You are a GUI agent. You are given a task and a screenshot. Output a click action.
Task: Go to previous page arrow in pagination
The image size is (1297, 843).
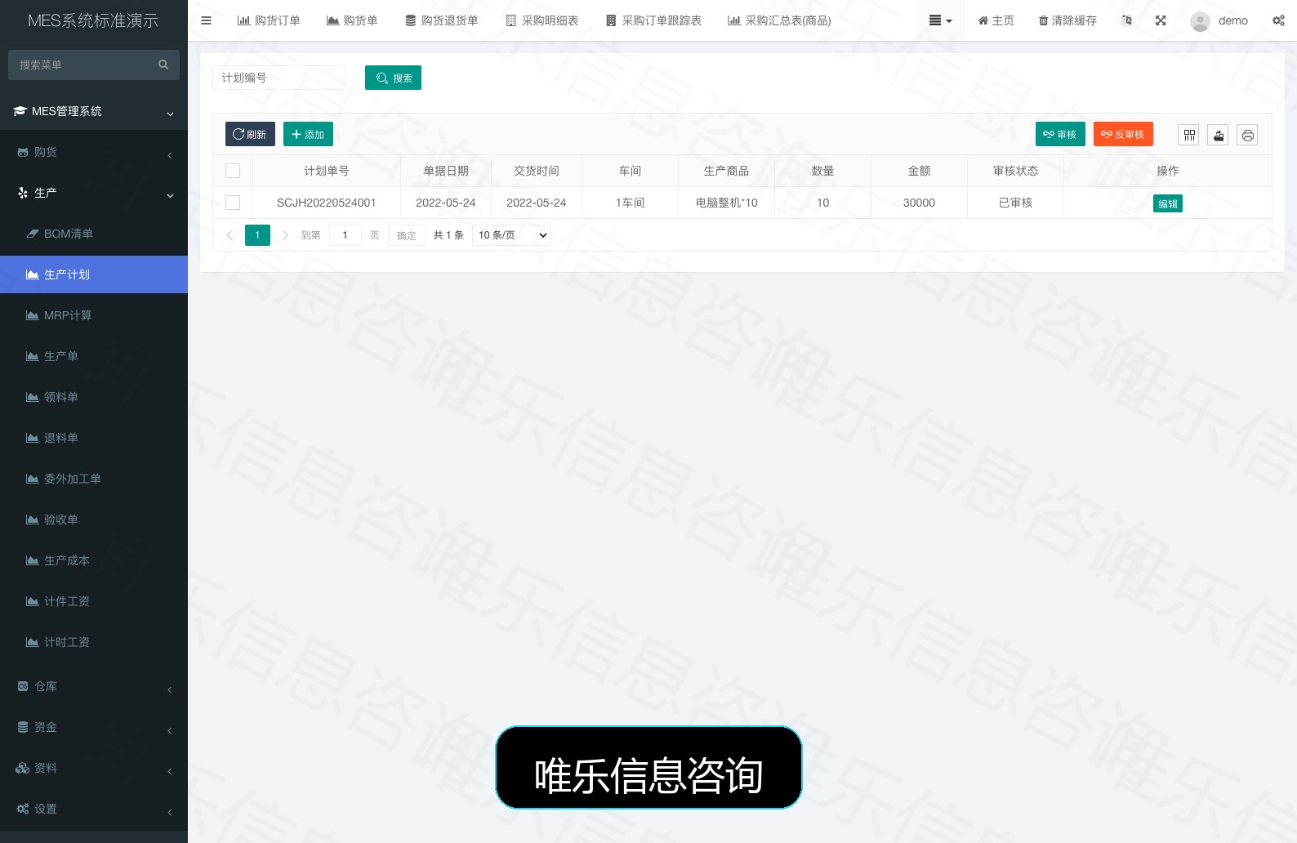tap(230, 235)
